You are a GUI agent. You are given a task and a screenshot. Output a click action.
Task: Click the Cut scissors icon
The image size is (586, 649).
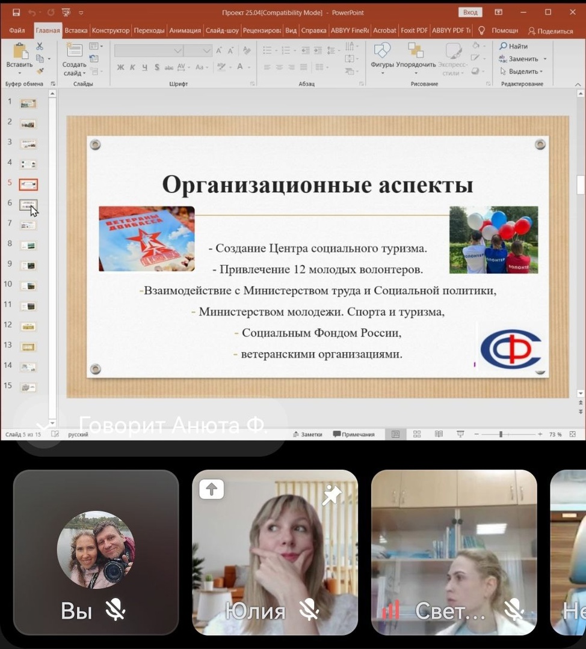click(x=40, y=46)
